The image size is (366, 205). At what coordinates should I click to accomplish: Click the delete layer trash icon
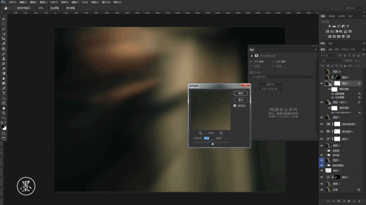(359, 201)
